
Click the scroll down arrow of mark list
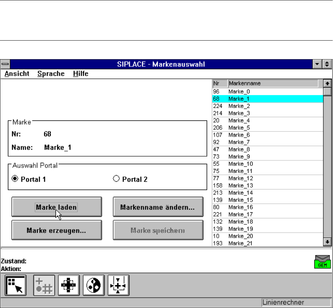pyautogui.click(x=327, y=242)
